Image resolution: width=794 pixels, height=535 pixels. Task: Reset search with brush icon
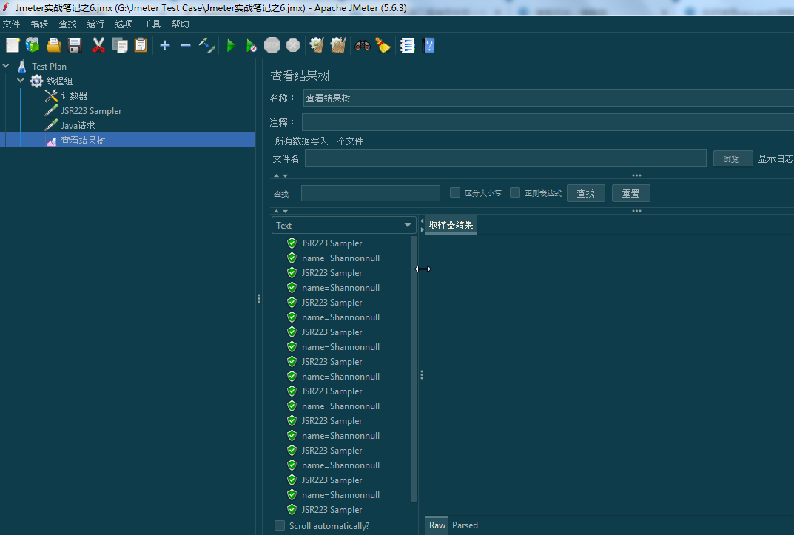[383, 46]
